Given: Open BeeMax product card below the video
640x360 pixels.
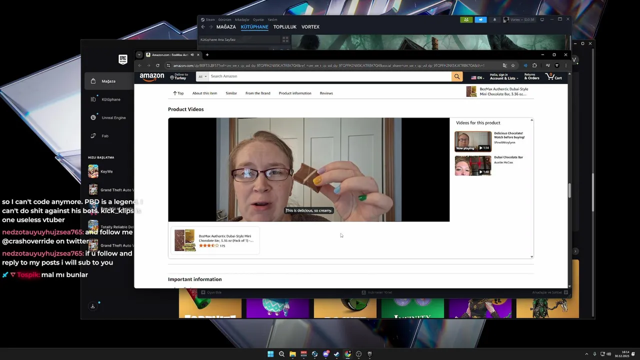Looking at the screenshot, I should click(215, 240).
